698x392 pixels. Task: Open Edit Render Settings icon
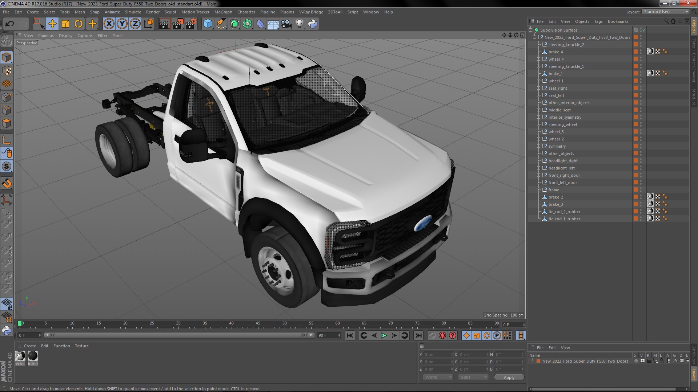coord(191,24)
